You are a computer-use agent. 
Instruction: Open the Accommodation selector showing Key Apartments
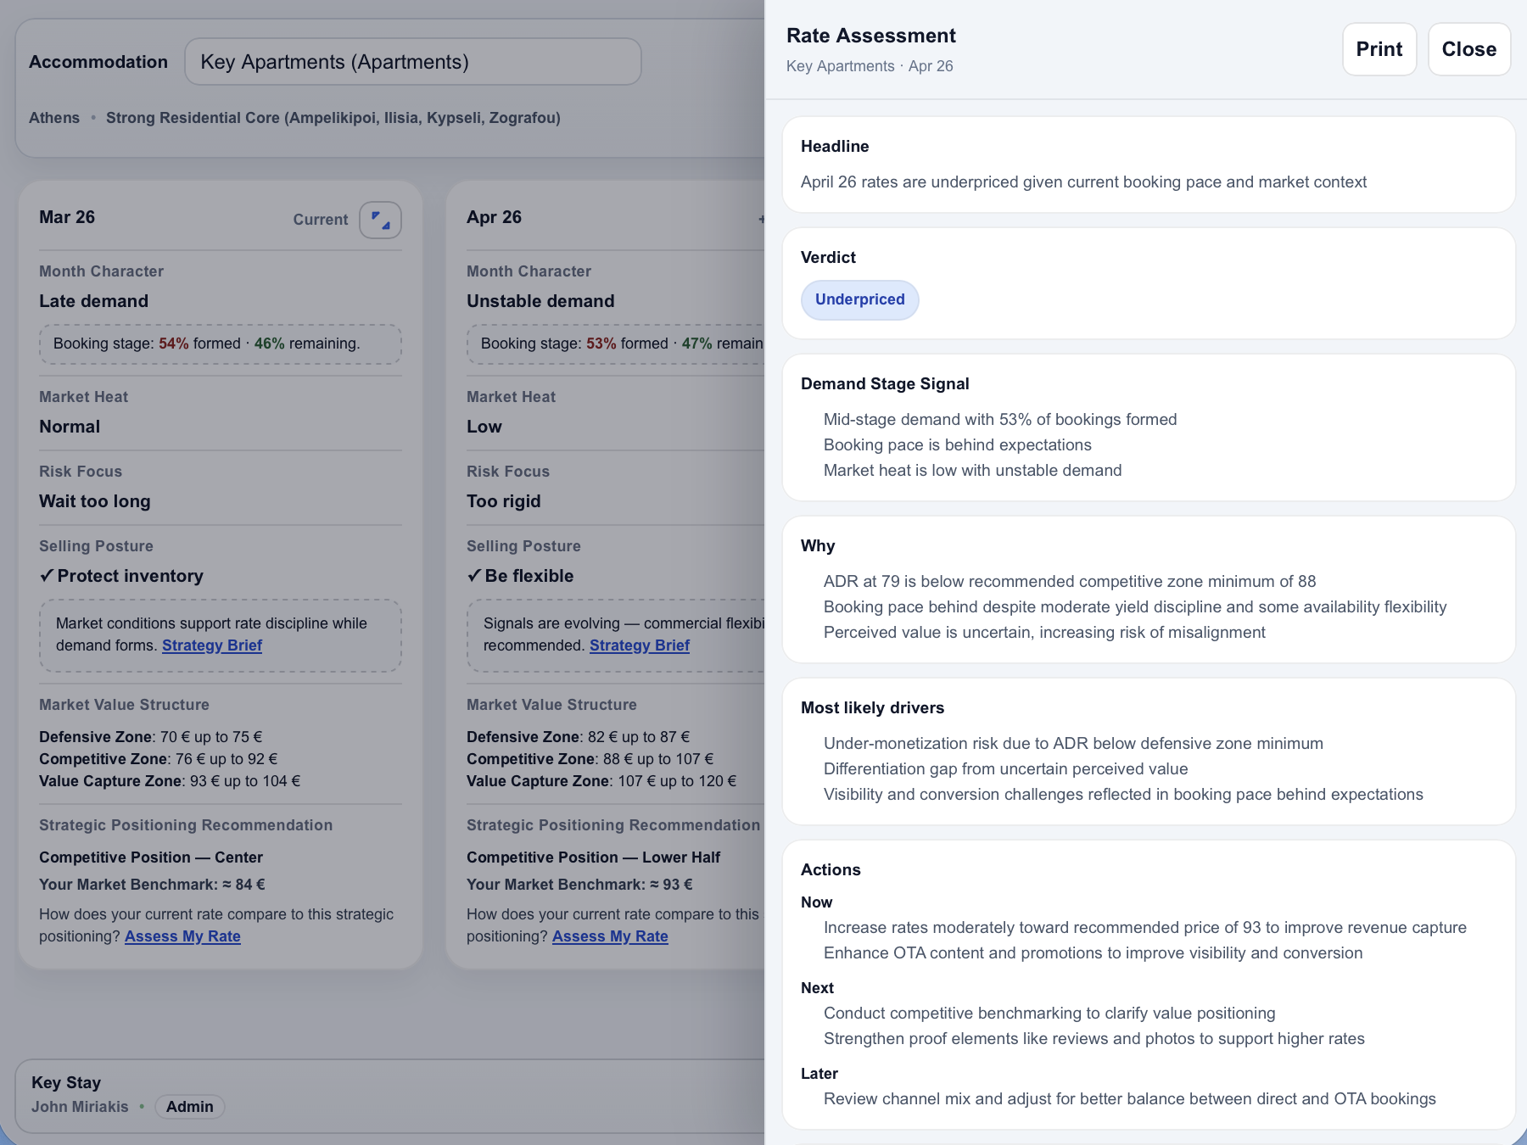[412, 62]
